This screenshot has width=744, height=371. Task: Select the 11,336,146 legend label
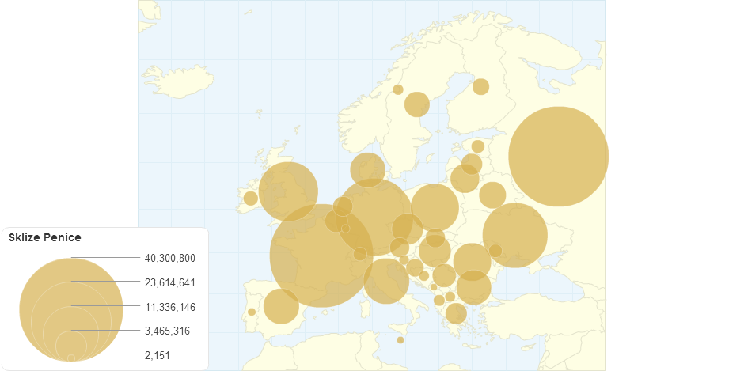click(x=169, y=307)
